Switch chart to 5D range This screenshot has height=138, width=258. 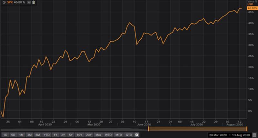point(13,134)
